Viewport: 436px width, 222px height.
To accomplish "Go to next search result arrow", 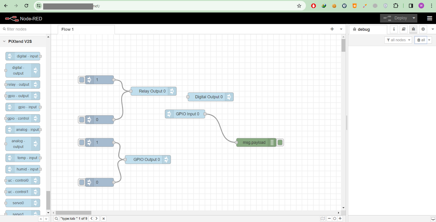I will [x=96, y=218].
